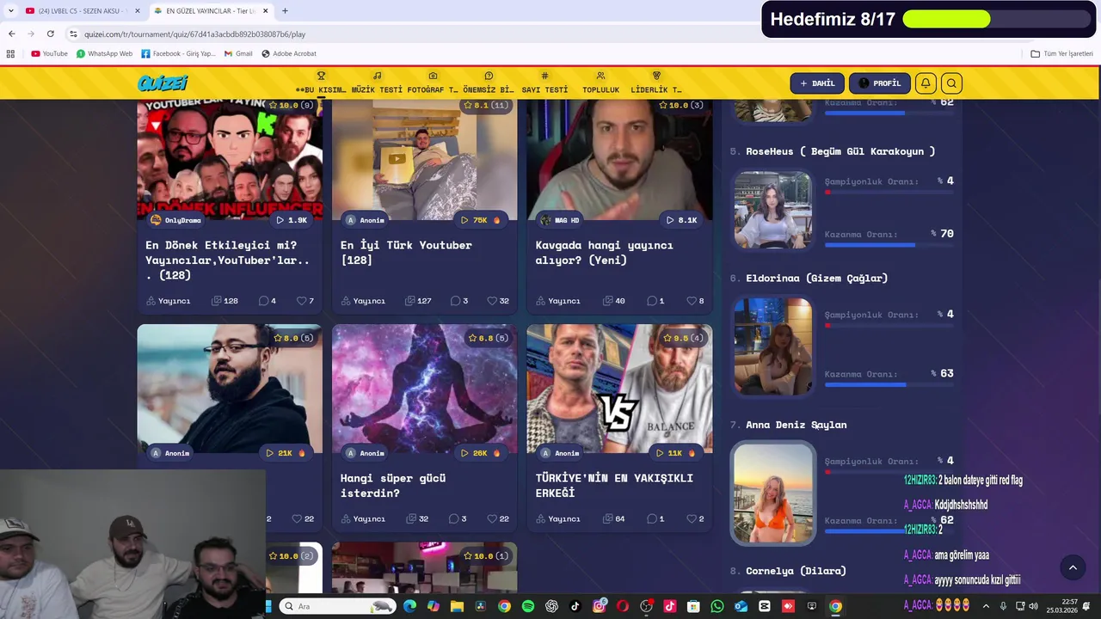Viewport: 1101px width, 619px height.
Task: Open the Önemsiz Bi… menu item
Action: [x=489, y=83]
